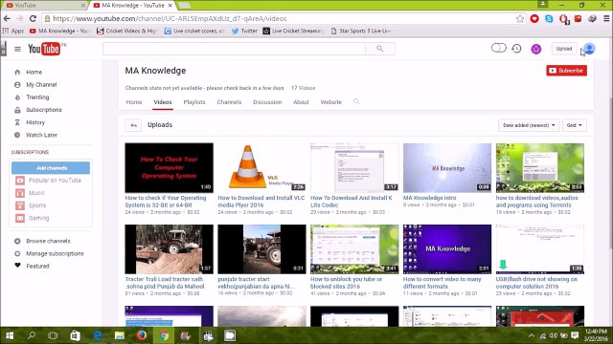Open the YouTube hamburger guide menu
The width and height of the screenshot is (613, 344).
tap(17, 49)
